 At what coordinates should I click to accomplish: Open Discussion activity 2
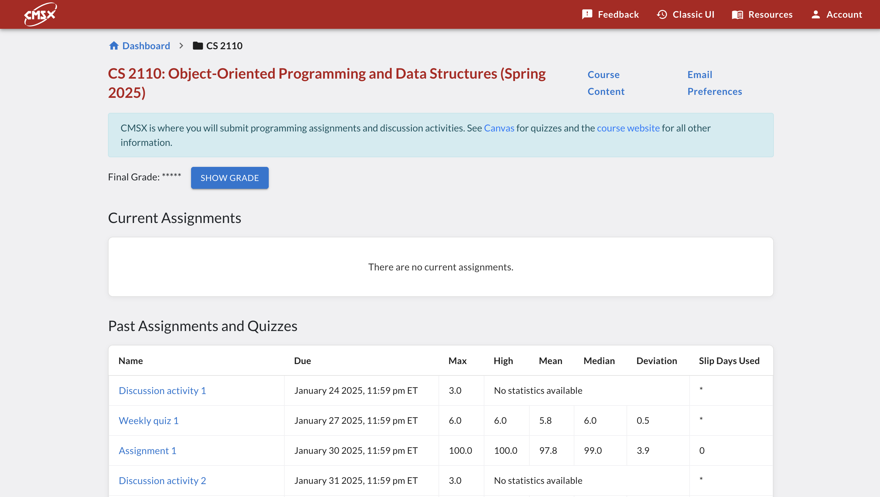pyautogui.click(x=162, y=480)
